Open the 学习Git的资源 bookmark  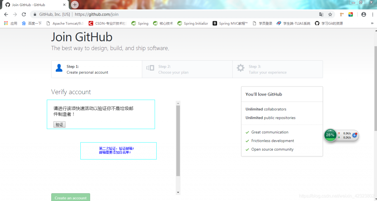point(329,23)
